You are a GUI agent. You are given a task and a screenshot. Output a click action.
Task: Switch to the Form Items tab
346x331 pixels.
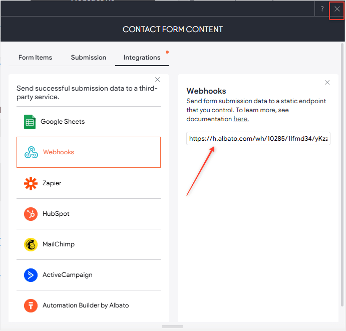click(36, 58)
